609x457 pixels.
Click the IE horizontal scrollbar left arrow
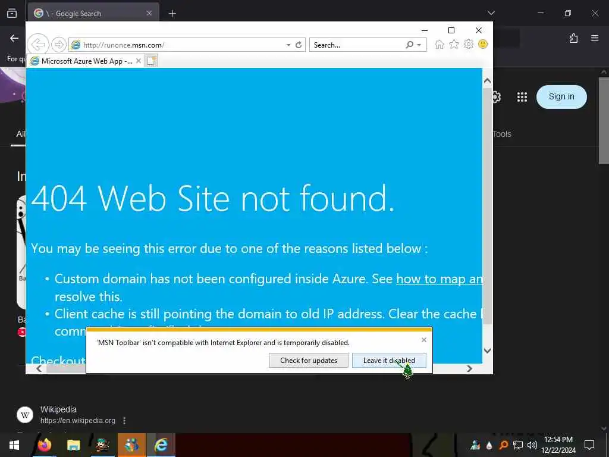[39, 368]
